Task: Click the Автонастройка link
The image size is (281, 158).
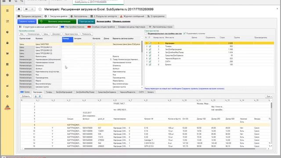Action: [104, 22]
